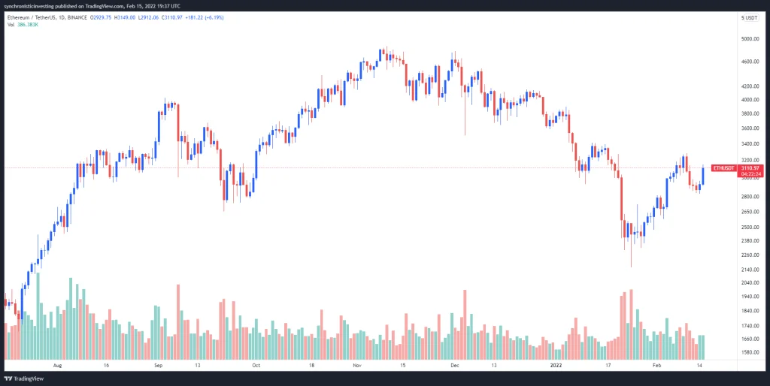Click the Aug label on the time axis
This screenshot has height=386, width=770.
click(x=58, y=366)
